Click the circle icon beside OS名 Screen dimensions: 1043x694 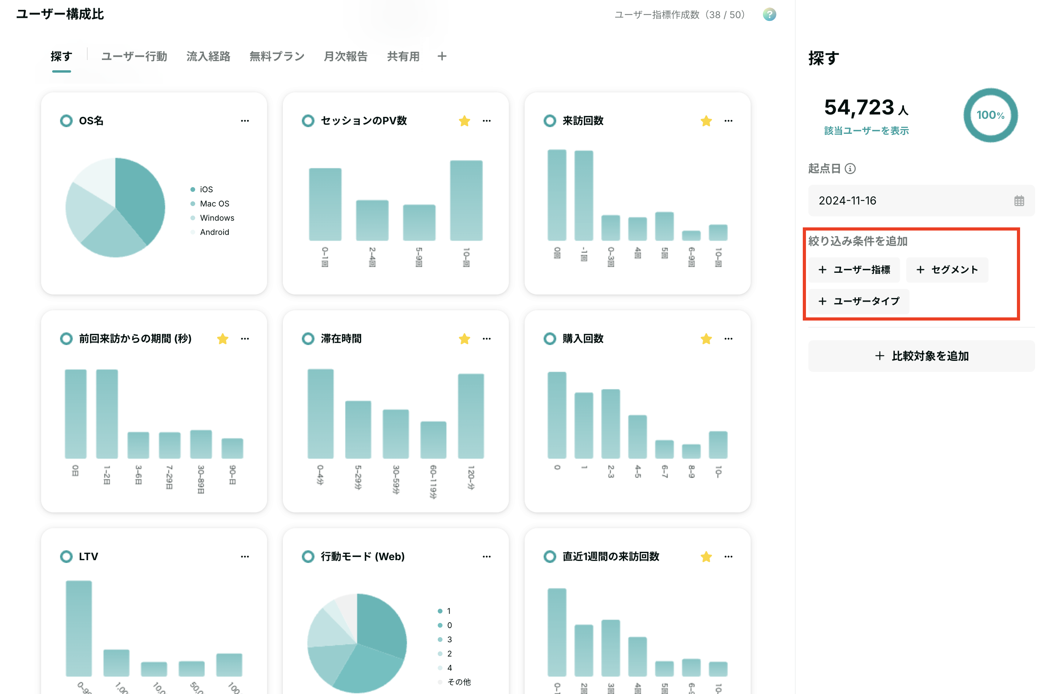coord(66,121)
